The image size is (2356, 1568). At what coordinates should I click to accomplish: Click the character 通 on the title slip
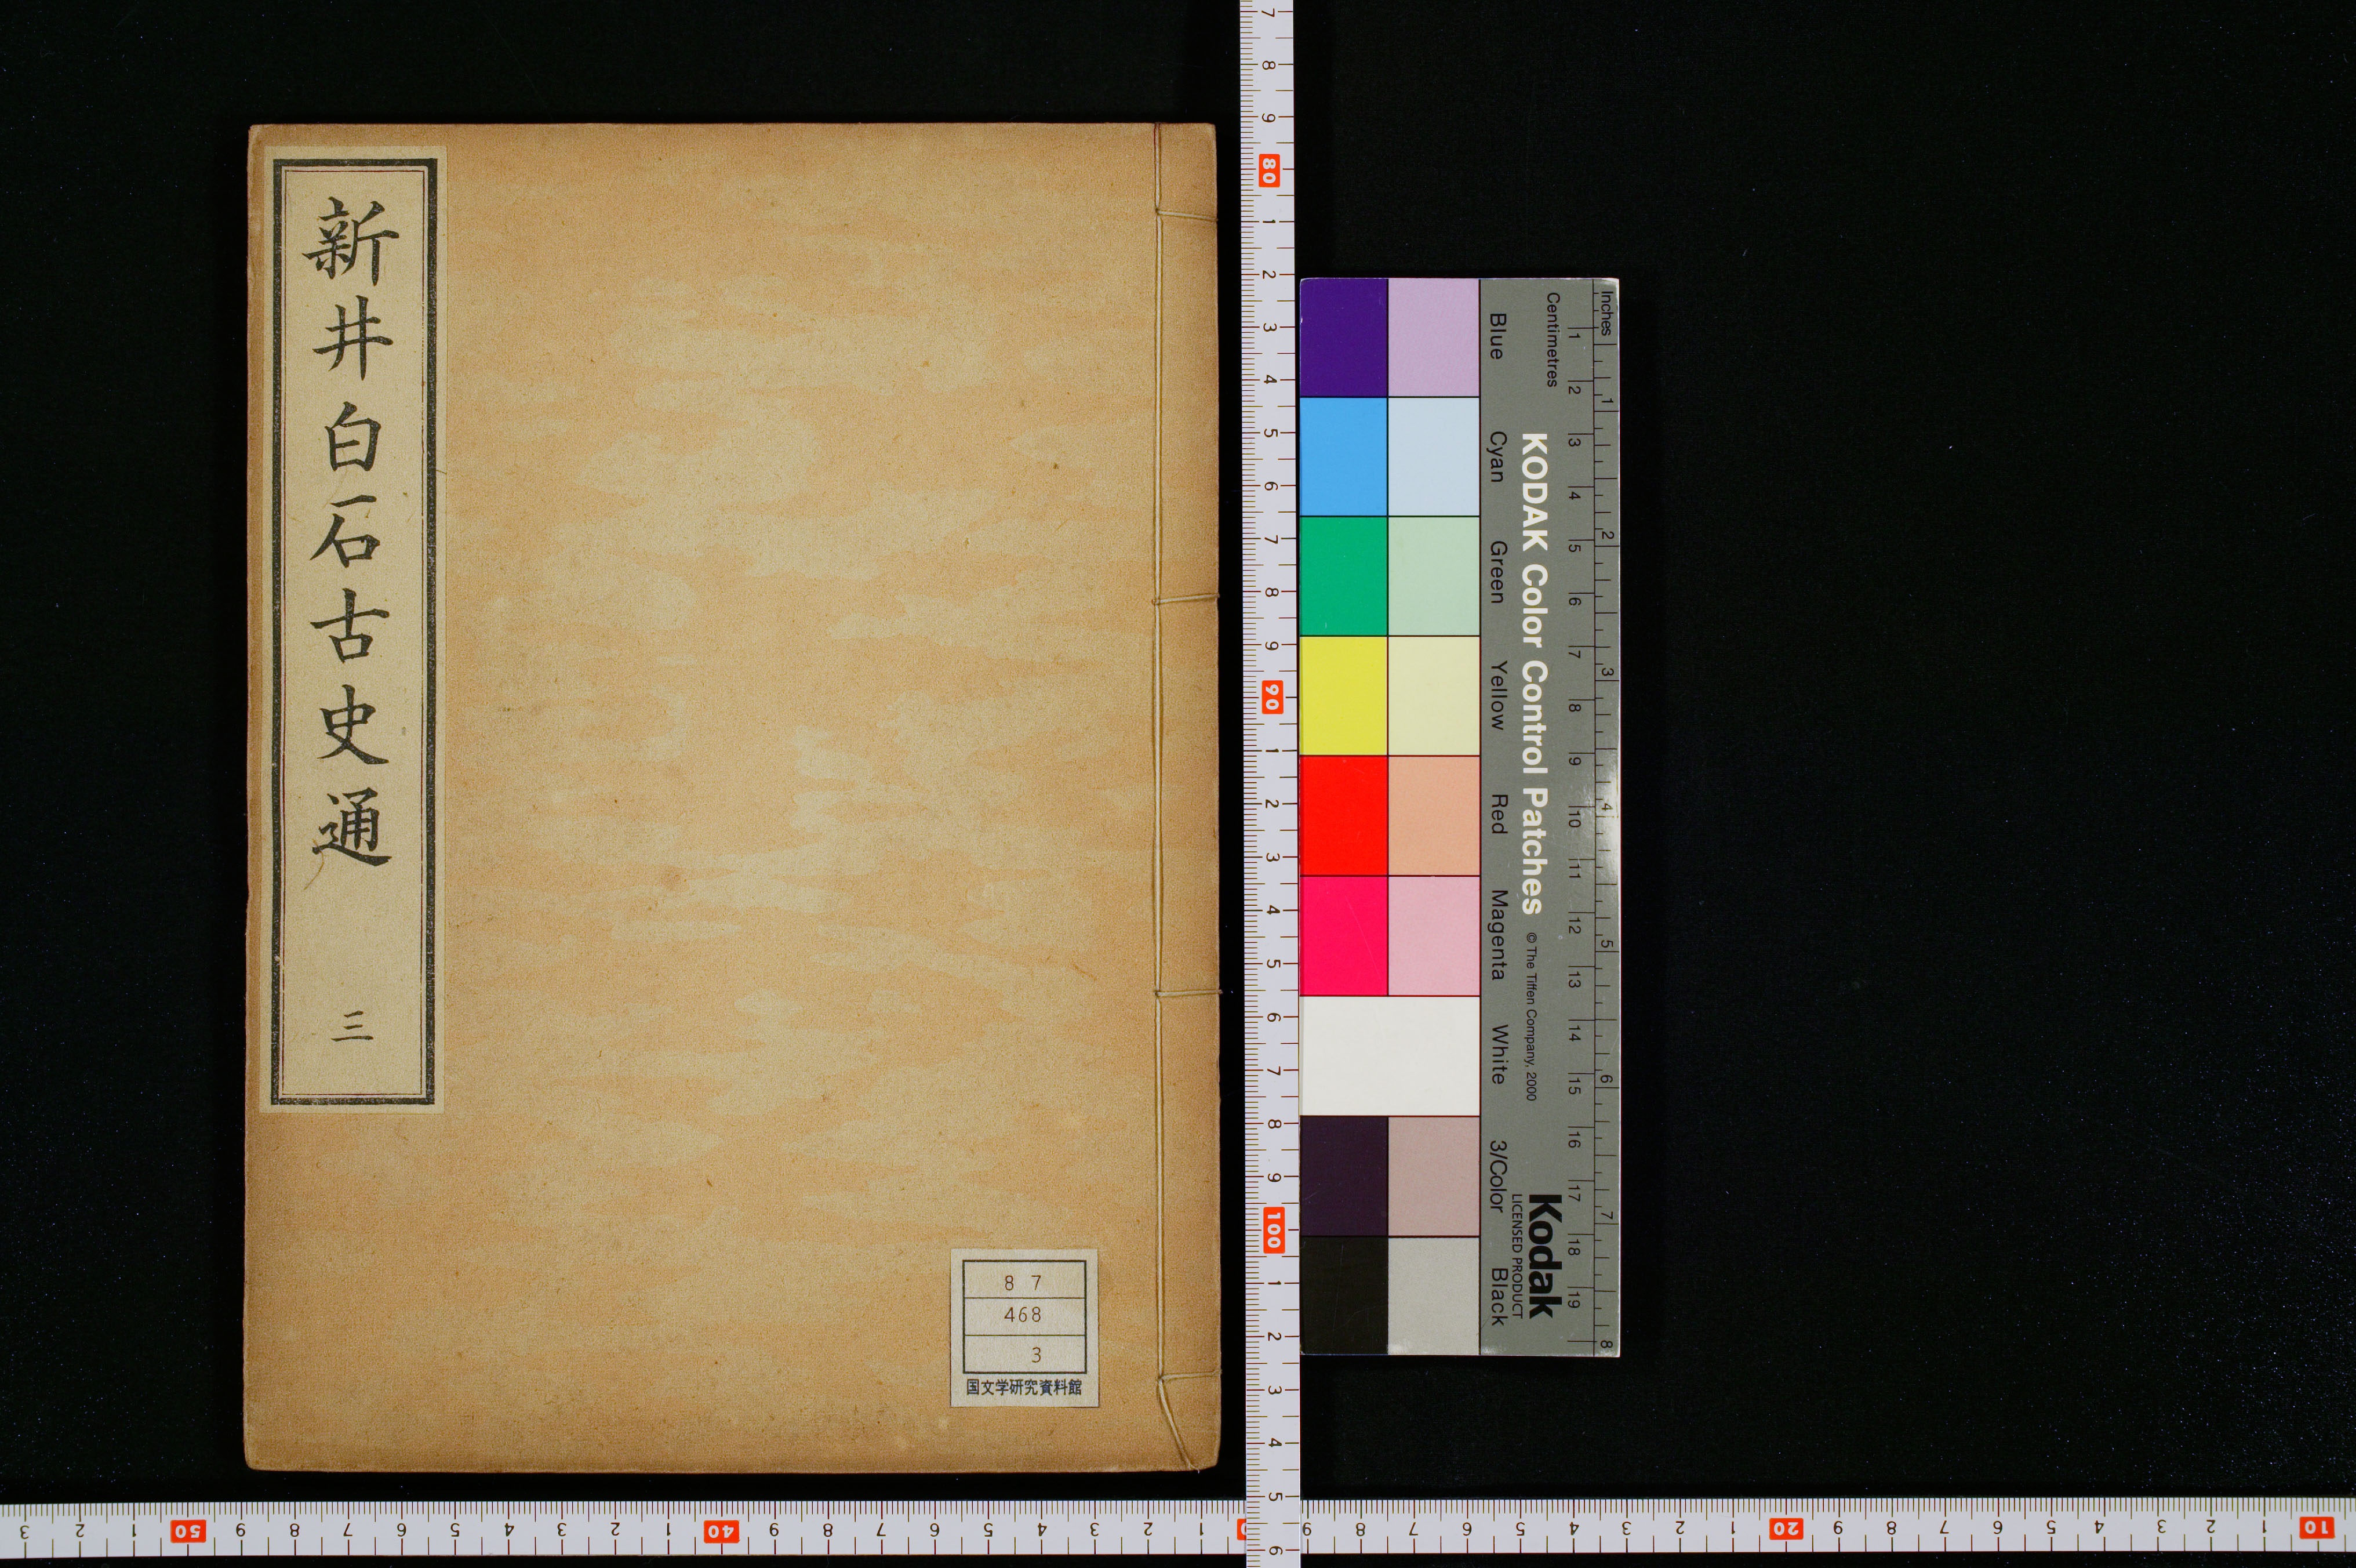[x=351, y=826]
